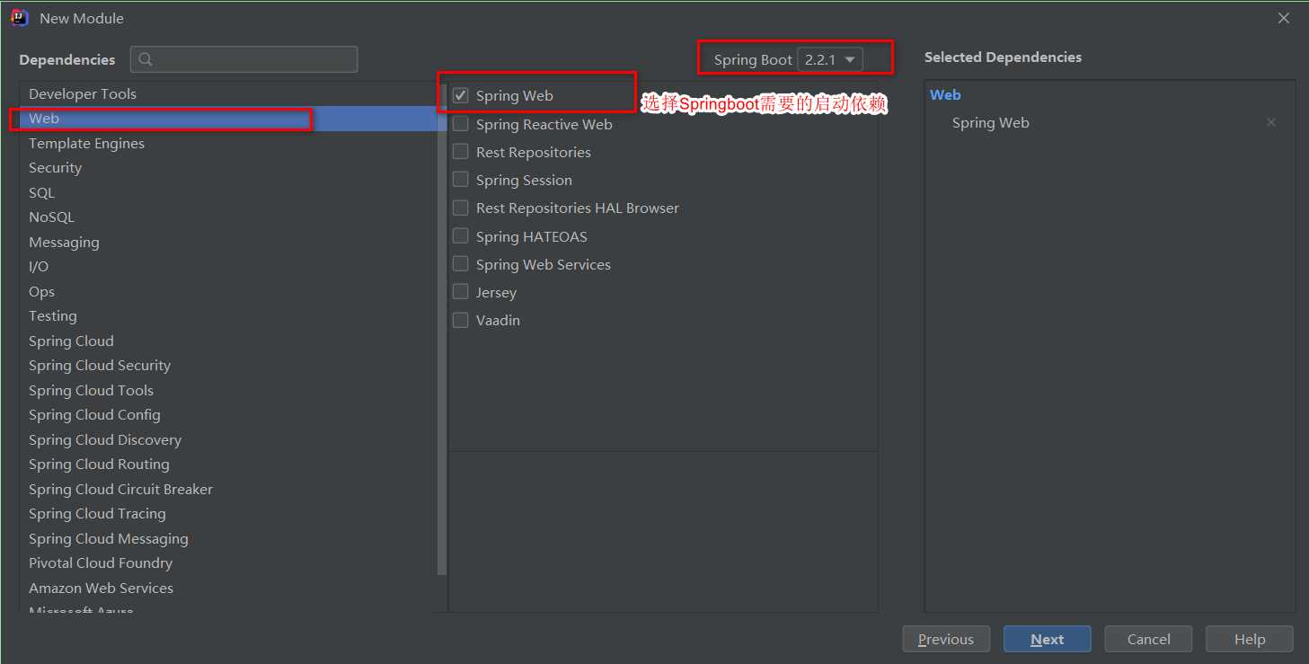1309x664 pixels.
Task: Cancel the New Module wizard
Action: pyautogui.click(x=1148, y=639)
